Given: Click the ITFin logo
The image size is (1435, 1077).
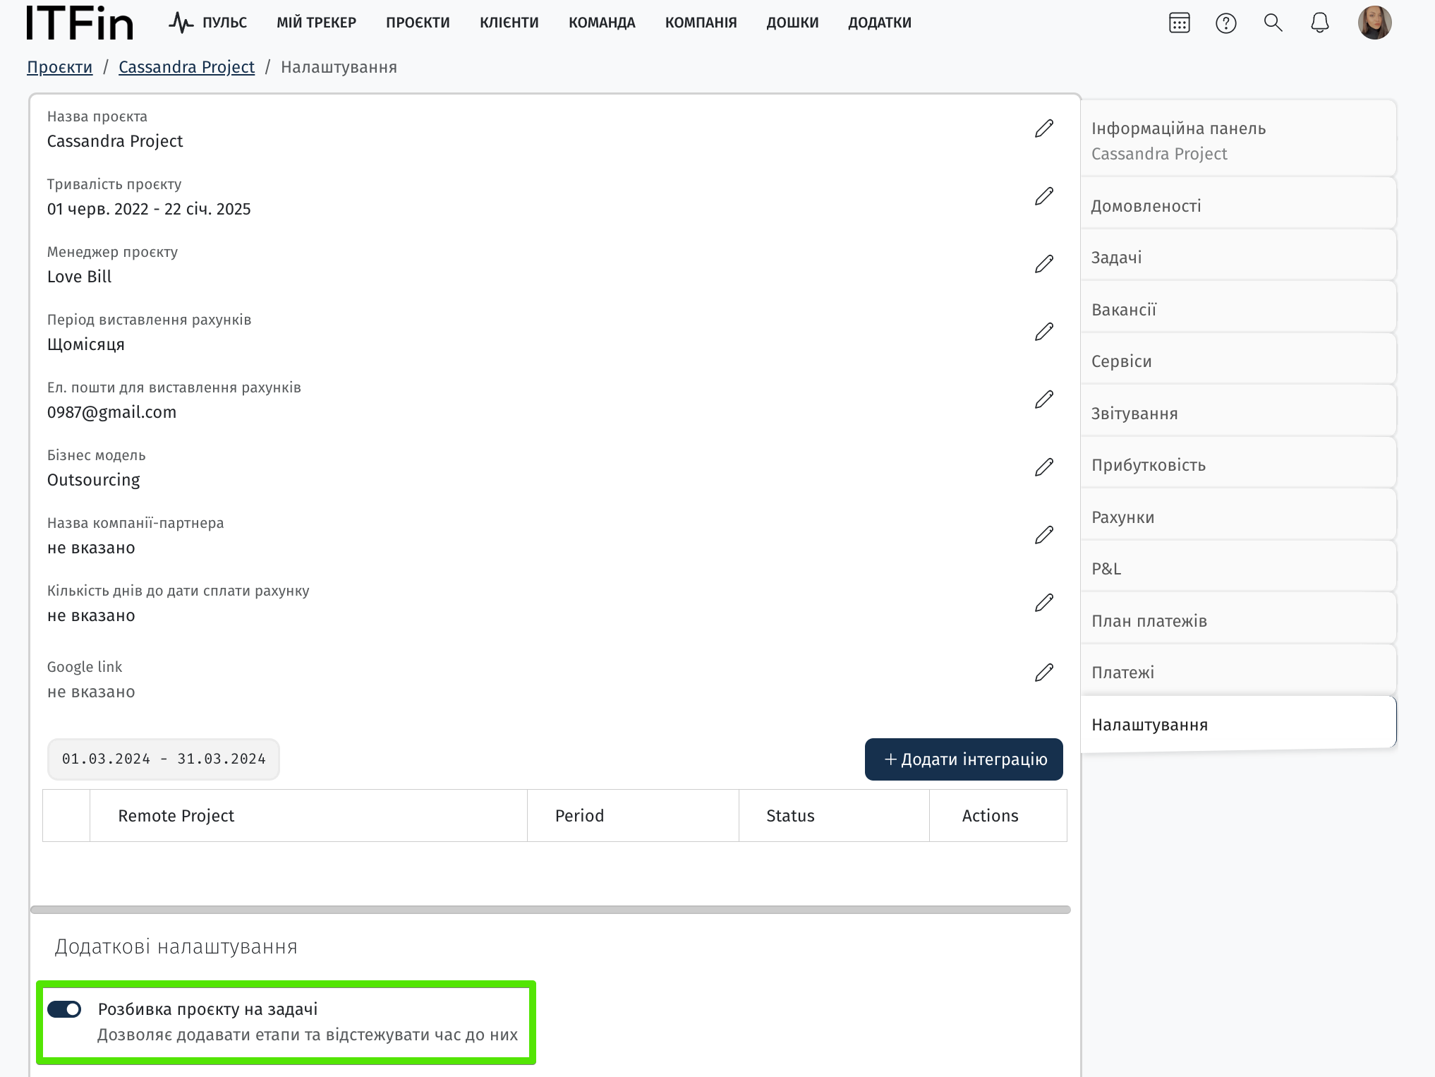Looking at the screenshot, I should pyautogui.click(x=80, y=23).
